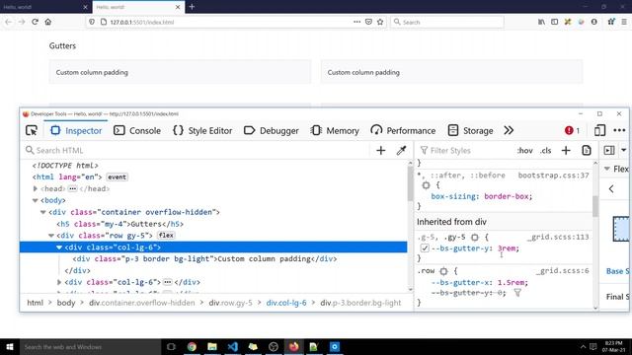The image size is (632, 355).
Task: Go back to flex container arrow
Action: pyautogui.click(x=611, y=188)
